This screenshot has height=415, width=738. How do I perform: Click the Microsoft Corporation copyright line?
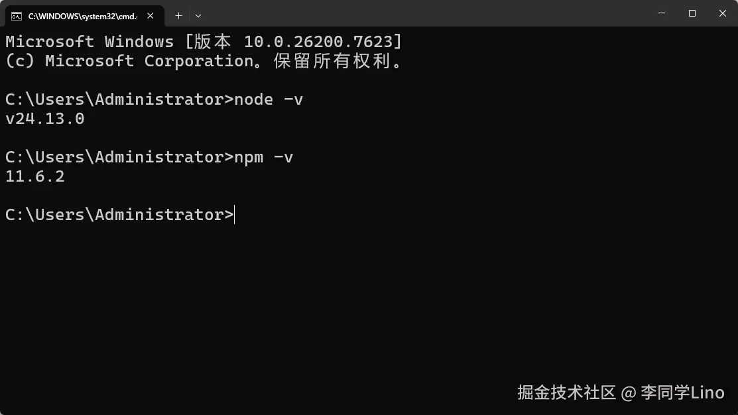(204, 61)
